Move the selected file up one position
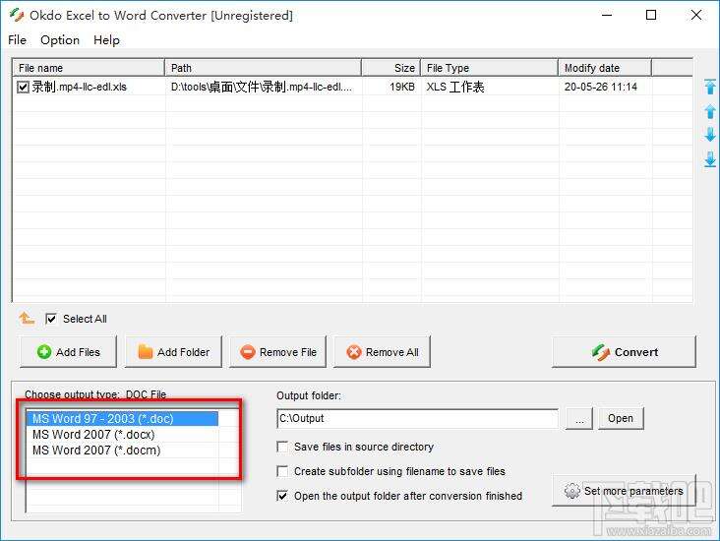 (x=710, y=111)
